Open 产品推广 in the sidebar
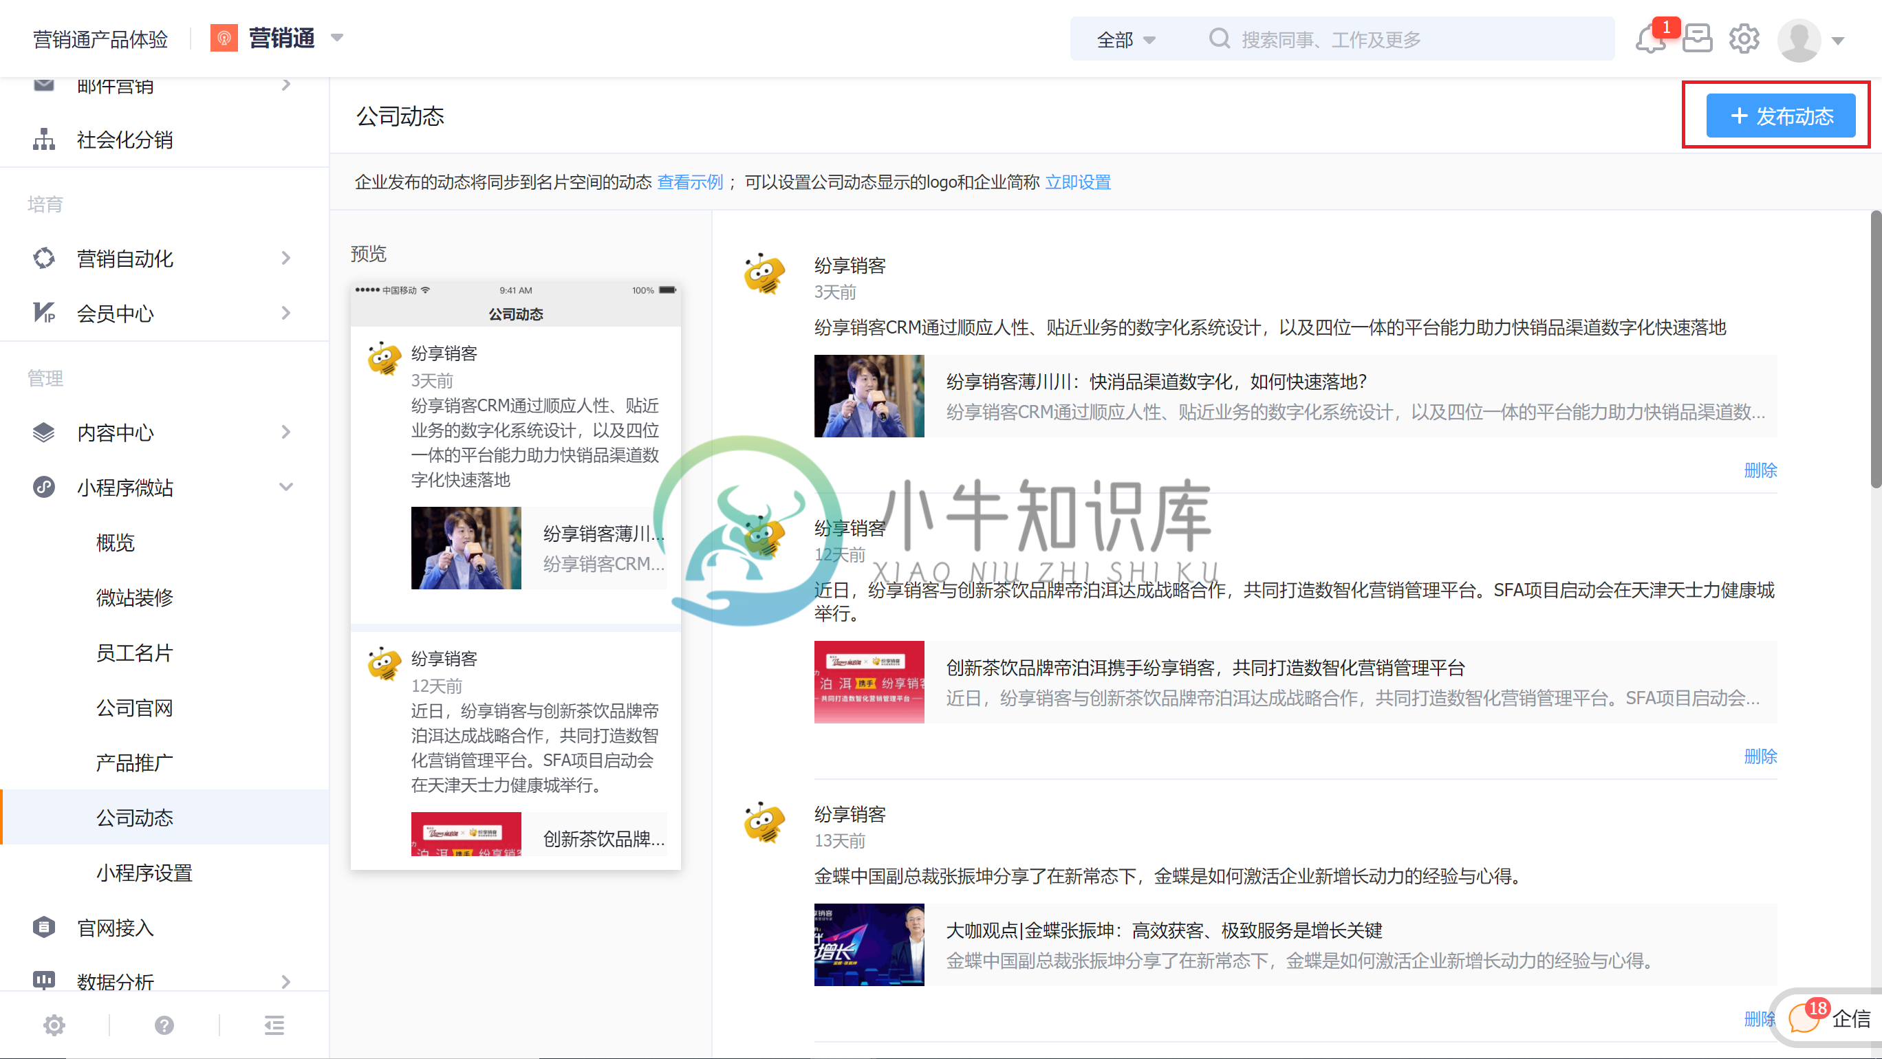This screenshot has width=1882, height=1059. [x=134, y=763]
